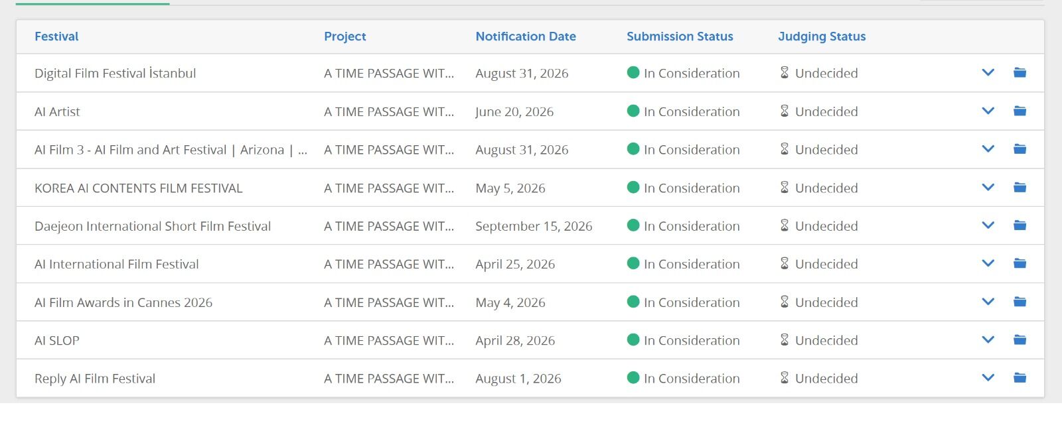Open folder icon for Reply AI Film Festival

tap(1020, 378)
